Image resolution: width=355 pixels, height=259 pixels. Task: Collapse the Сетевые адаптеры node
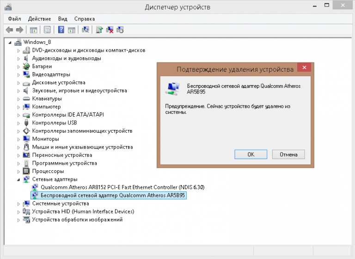[x=19, y=179]
